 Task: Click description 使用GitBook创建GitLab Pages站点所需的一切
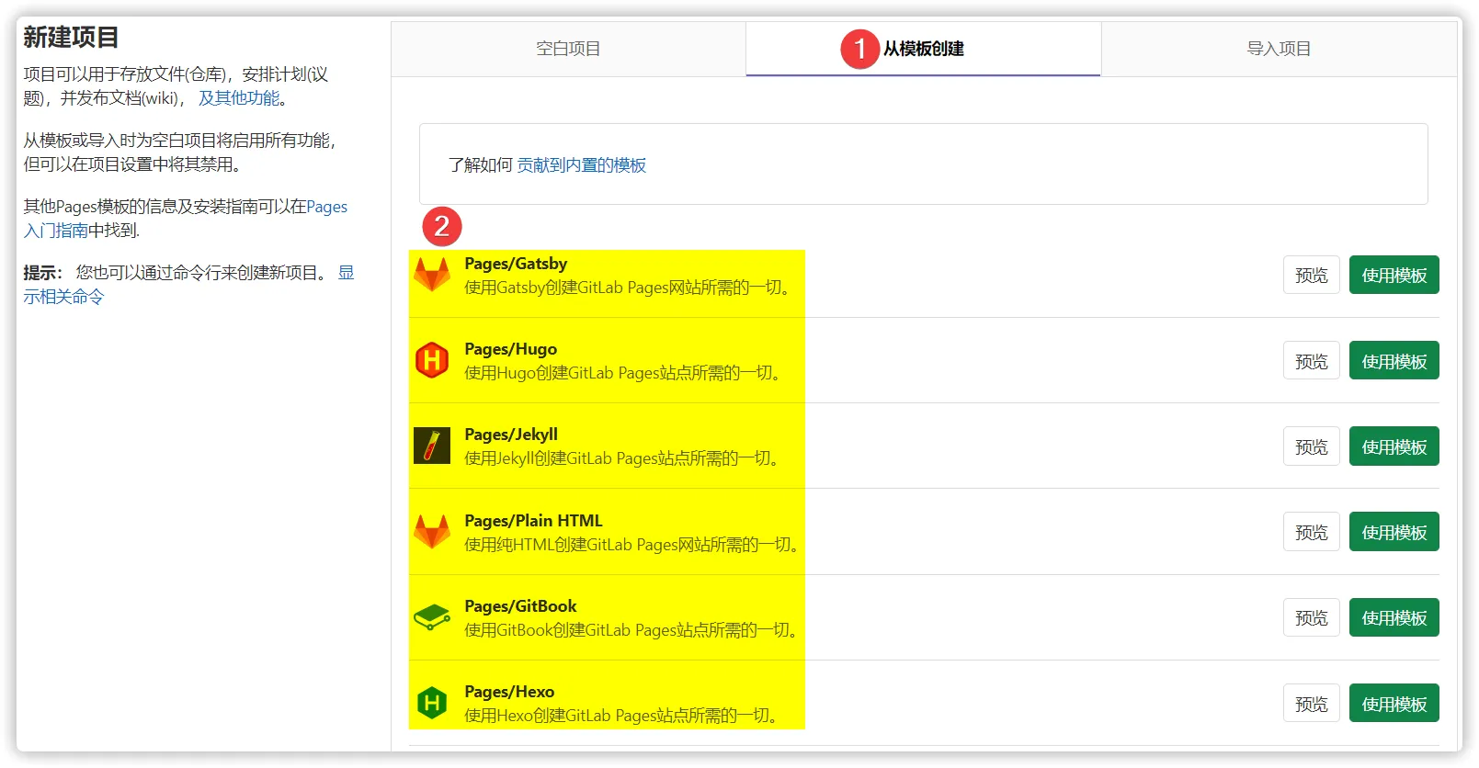[x=631, y=630]
